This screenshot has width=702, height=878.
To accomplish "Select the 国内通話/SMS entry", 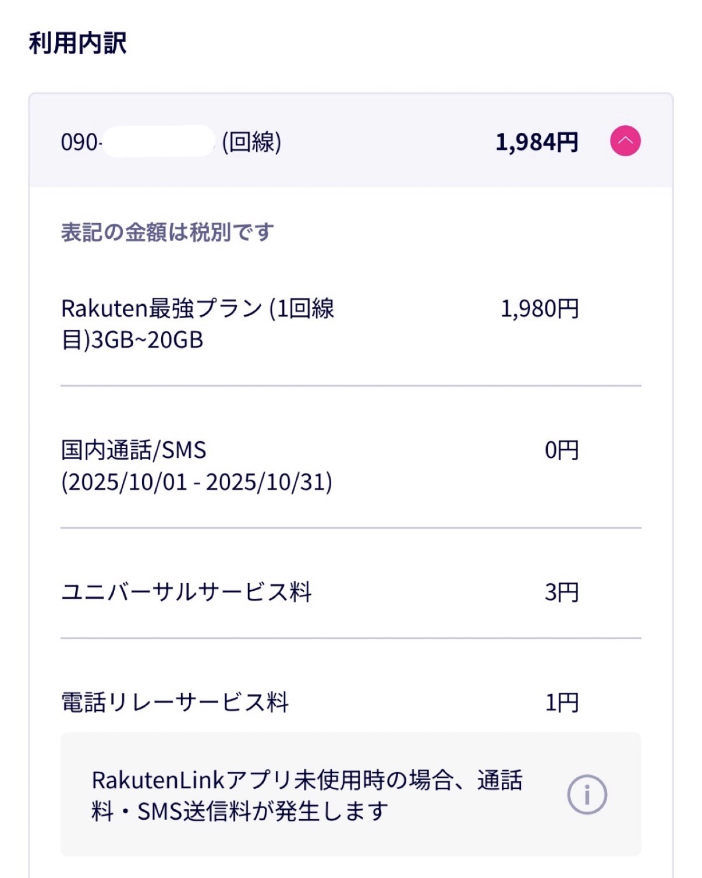I will pyautogui.click(x=133, y=450).
